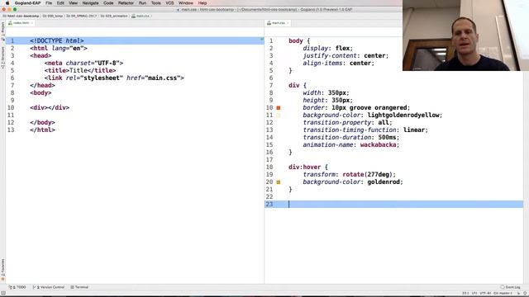Open the Favorites tool window sidebar
The image size is (529, 297).
tap(2, 270)
